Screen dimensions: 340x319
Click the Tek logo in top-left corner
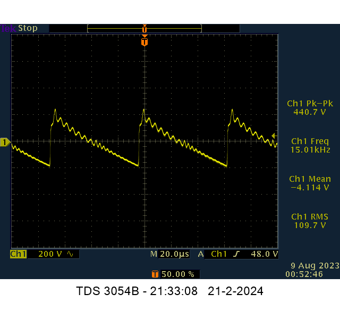(7, 28)
